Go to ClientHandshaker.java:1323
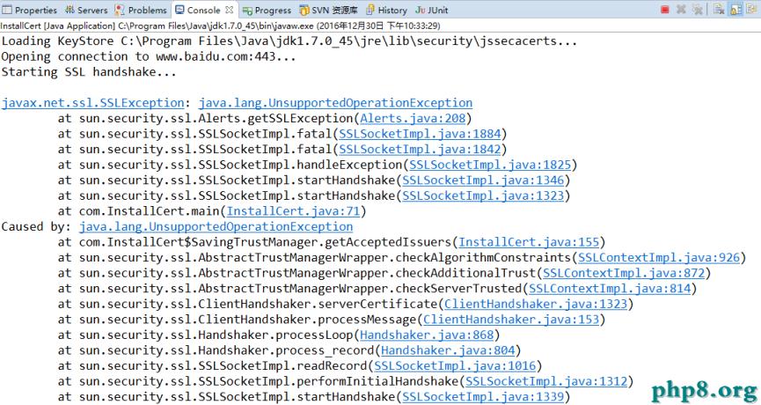This screenshot has height=405, width=761. tap(536, 304)
